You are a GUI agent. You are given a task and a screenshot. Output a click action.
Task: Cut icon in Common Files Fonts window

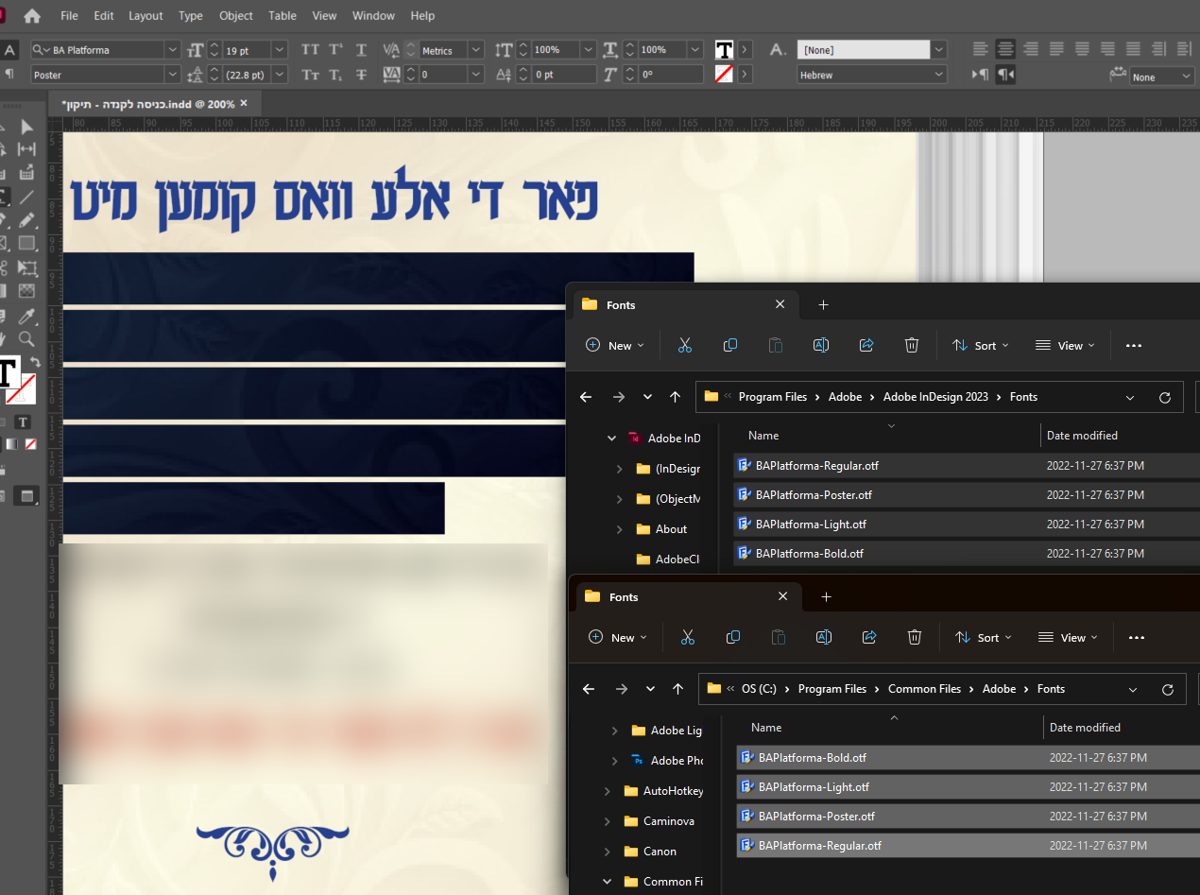[x=688, y=637]
